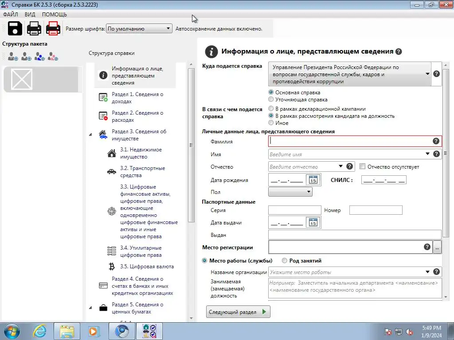Open Название организации dropdown arrow
454x340 pixels.
(x=427, y=272)
